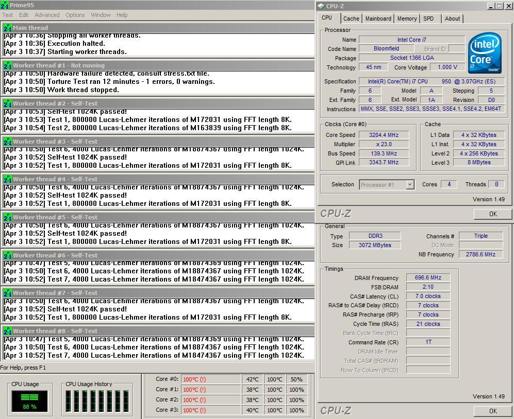Click the CPU Usage 88 % meter

point(29,401)
